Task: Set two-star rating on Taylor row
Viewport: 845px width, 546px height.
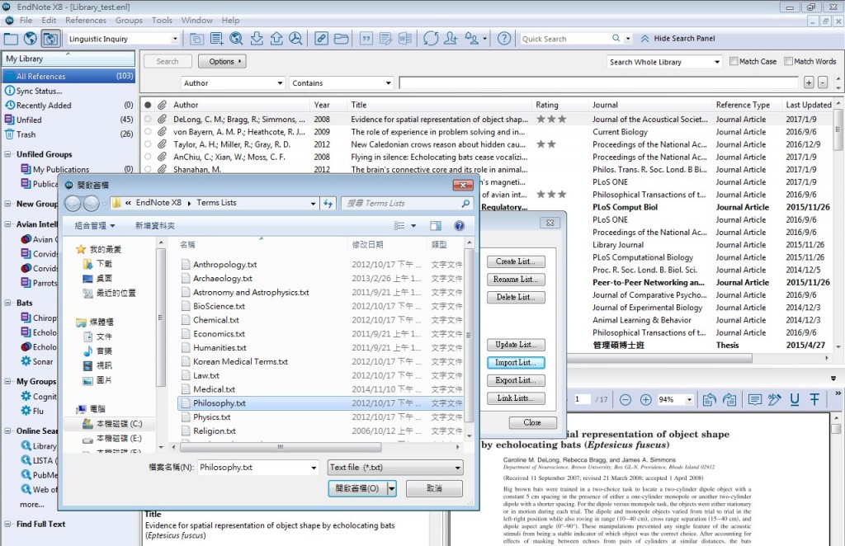Action: click(x=550, y=144)
